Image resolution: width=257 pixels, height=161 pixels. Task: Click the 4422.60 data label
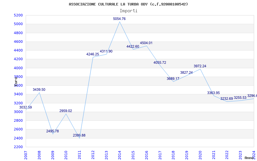point(133,46)
